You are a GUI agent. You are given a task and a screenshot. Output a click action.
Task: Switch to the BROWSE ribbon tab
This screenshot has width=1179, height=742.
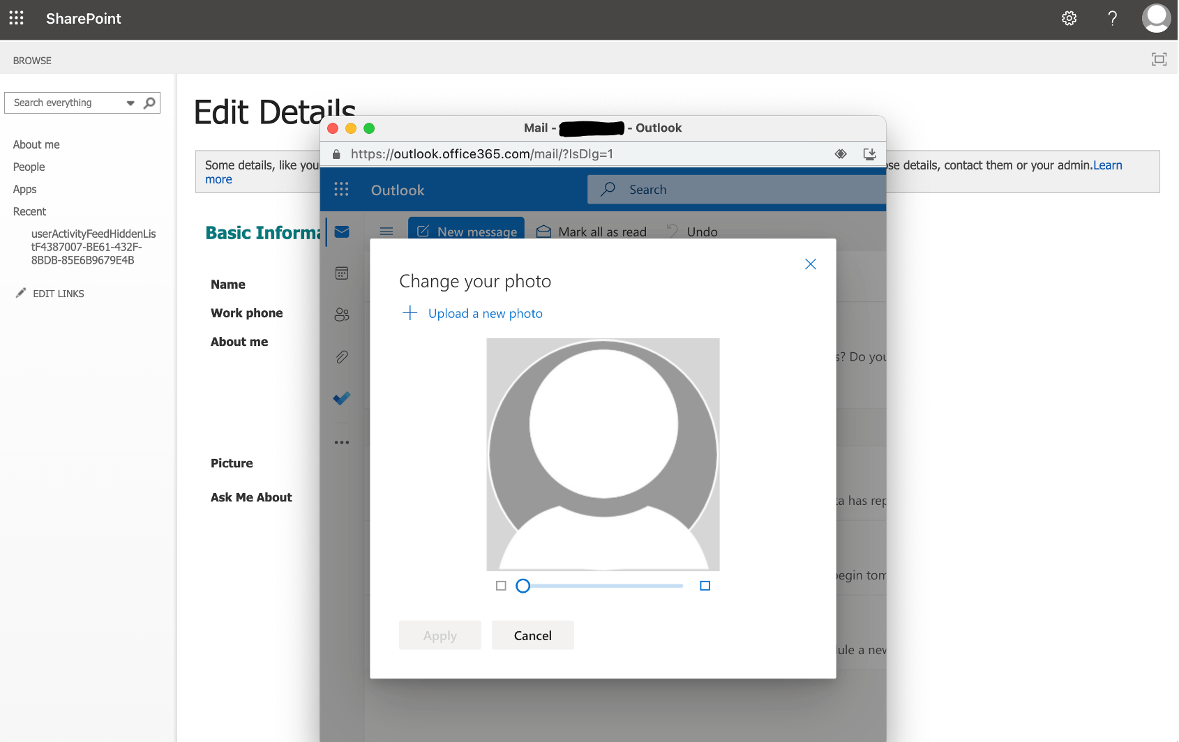click(32, 61)
